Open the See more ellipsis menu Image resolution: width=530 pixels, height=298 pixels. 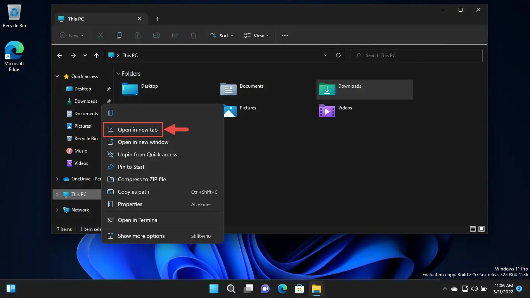(x=285, y=35)
